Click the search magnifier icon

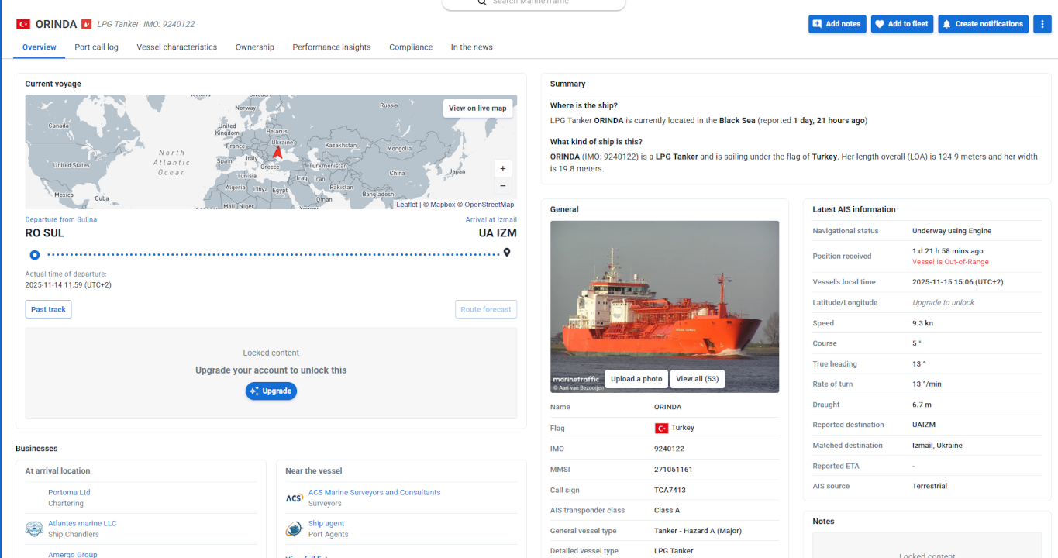click(482, 2)
